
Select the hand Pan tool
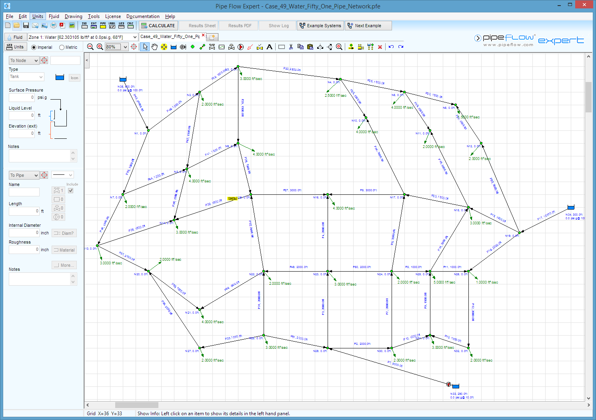(154, 47)
